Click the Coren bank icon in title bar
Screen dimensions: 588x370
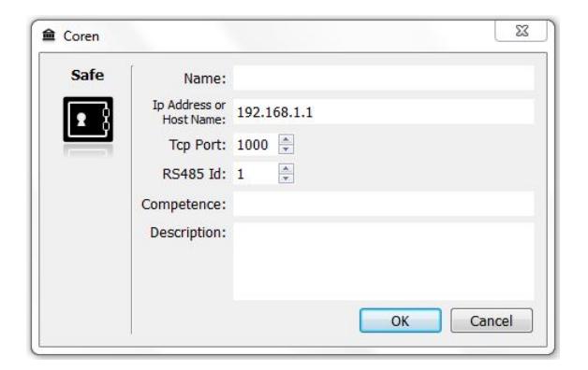pyautogui.click(x=49, y=36)
